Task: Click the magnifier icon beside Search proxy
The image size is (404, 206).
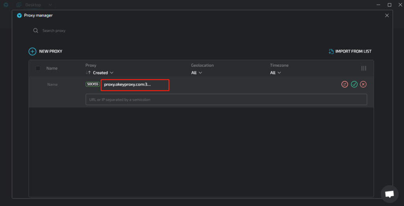Action: pos(36,30)
